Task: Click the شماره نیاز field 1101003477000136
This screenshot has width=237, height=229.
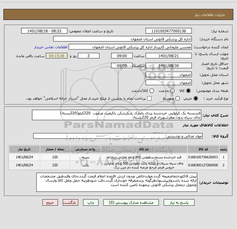Action: coord(169,31)
